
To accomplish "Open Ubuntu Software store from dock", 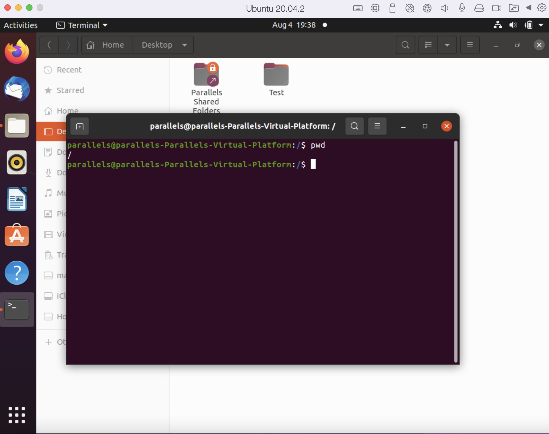I will point(17,235).
